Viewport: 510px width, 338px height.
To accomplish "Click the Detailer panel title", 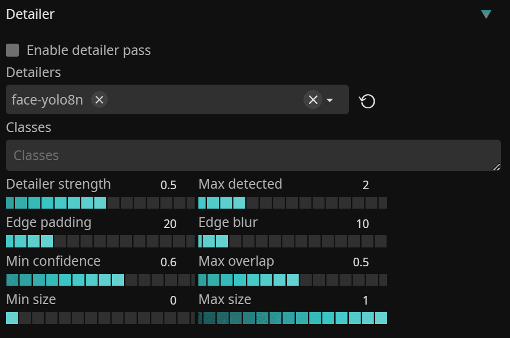I will (x=30, y=15).
